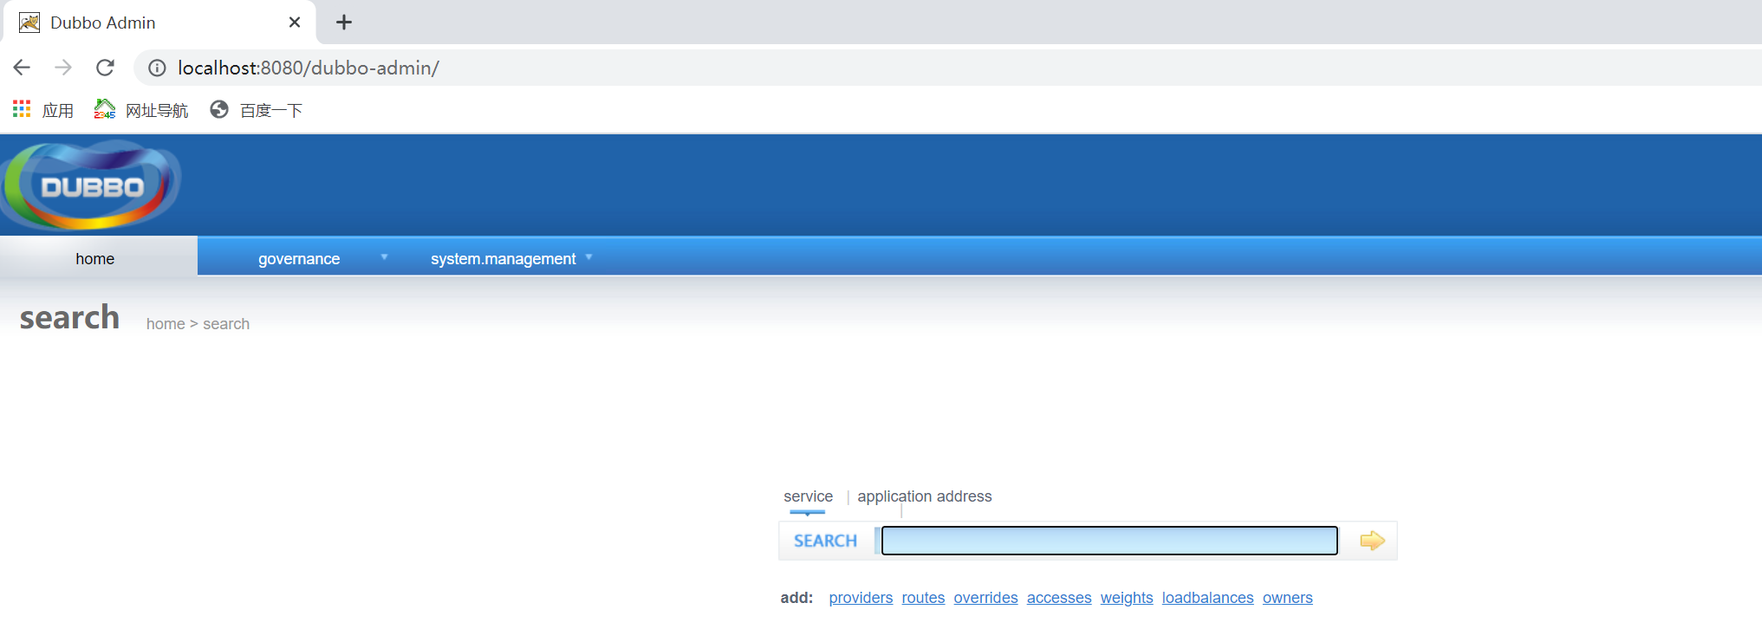Click the browser forward arrow
Viewport: 1762px width, 629px height.
[63, 68]
